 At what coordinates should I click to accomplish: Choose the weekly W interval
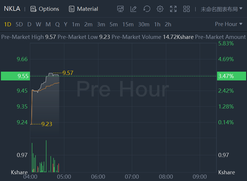point(38,24)
